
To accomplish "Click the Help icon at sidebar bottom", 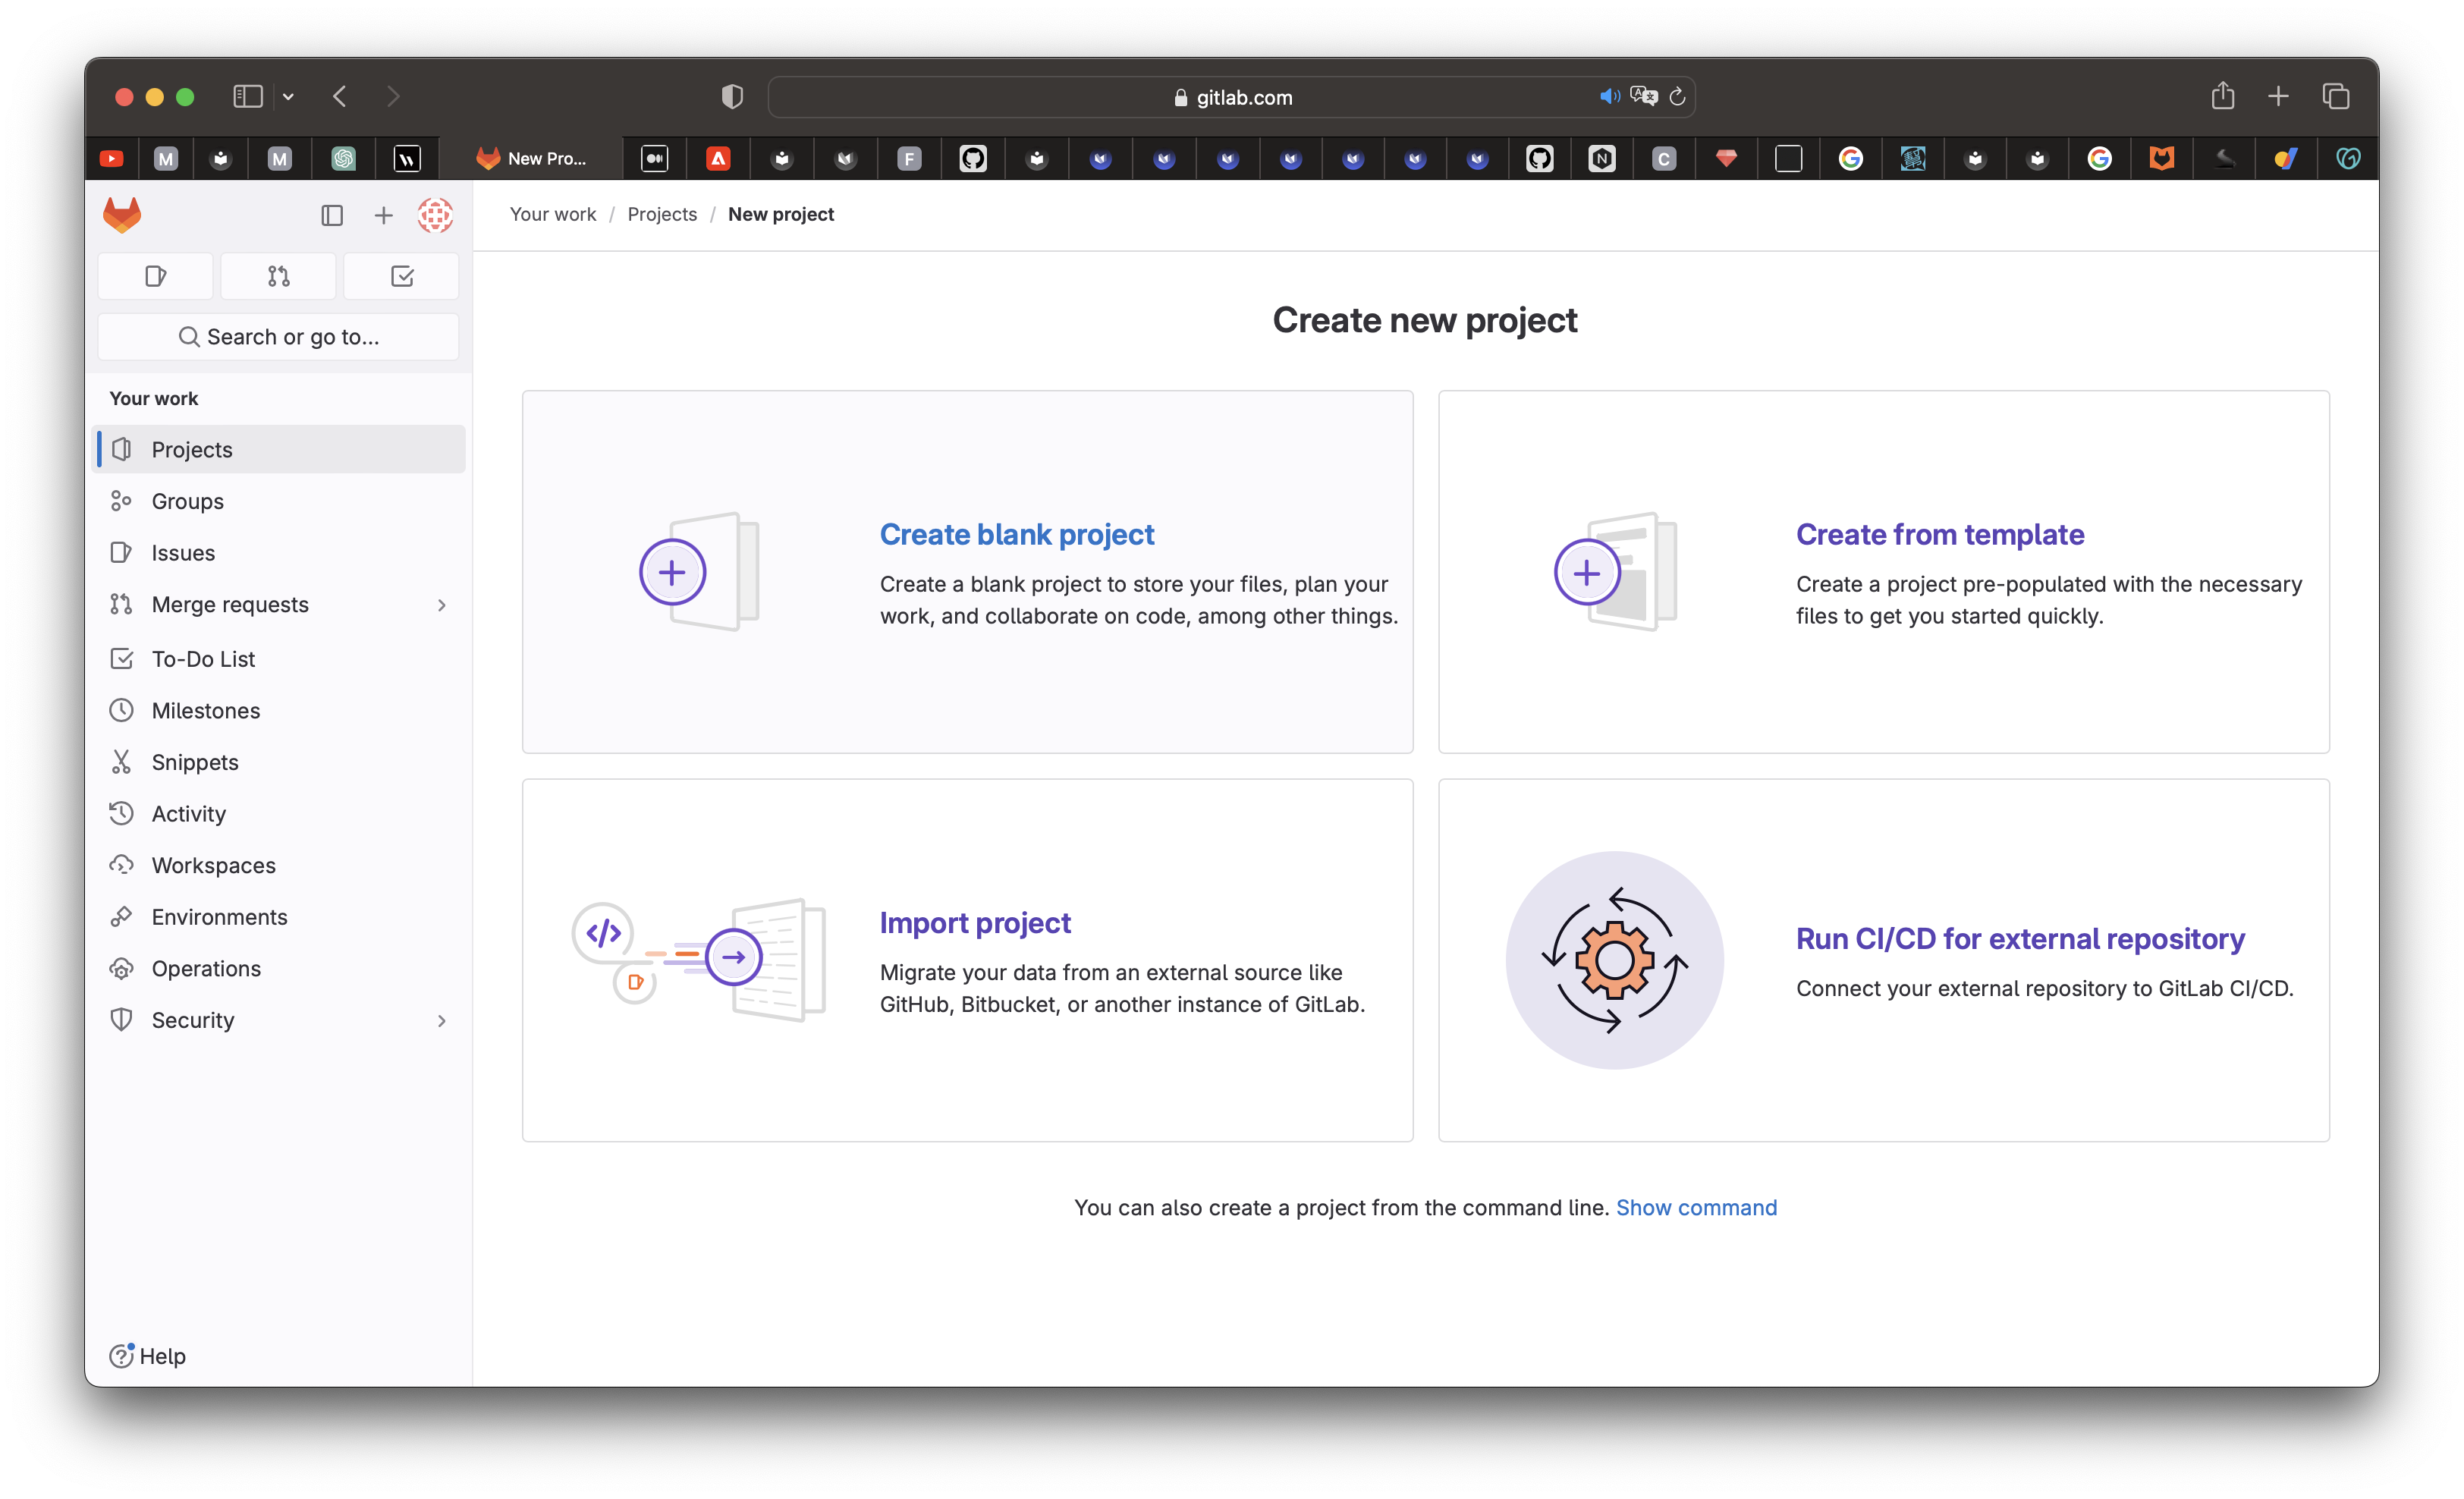I will tap(121, 1355).
